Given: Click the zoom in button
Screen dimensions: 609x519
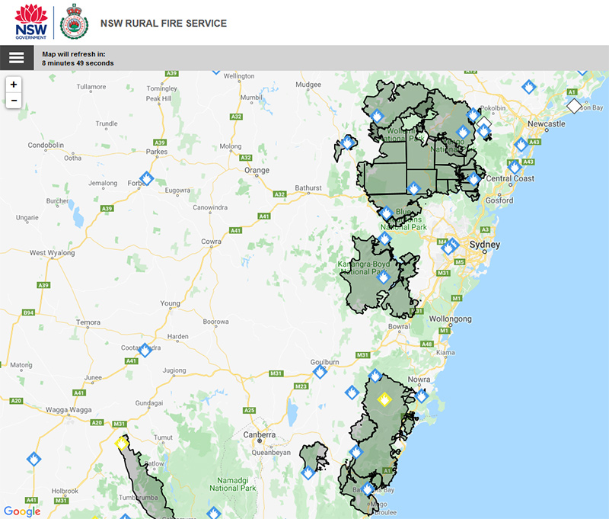Looking at the screenshot, I should pyautogui.click(x=14, y=85).
